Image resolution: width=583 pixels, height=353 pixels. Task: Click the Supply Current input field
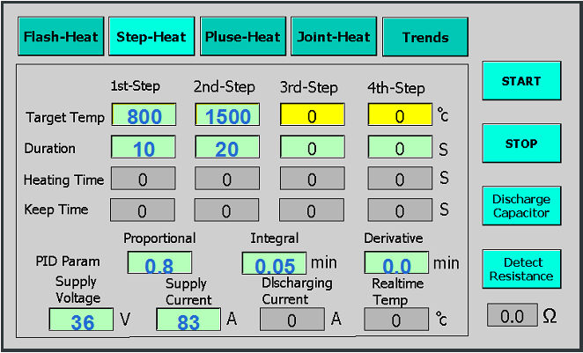pyautogui.click(x=188, y=320)
